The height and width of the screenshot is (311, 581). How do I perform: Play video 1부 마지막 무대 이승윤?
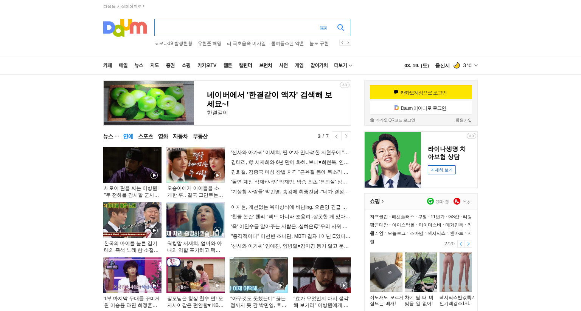[x=154, y=285]
